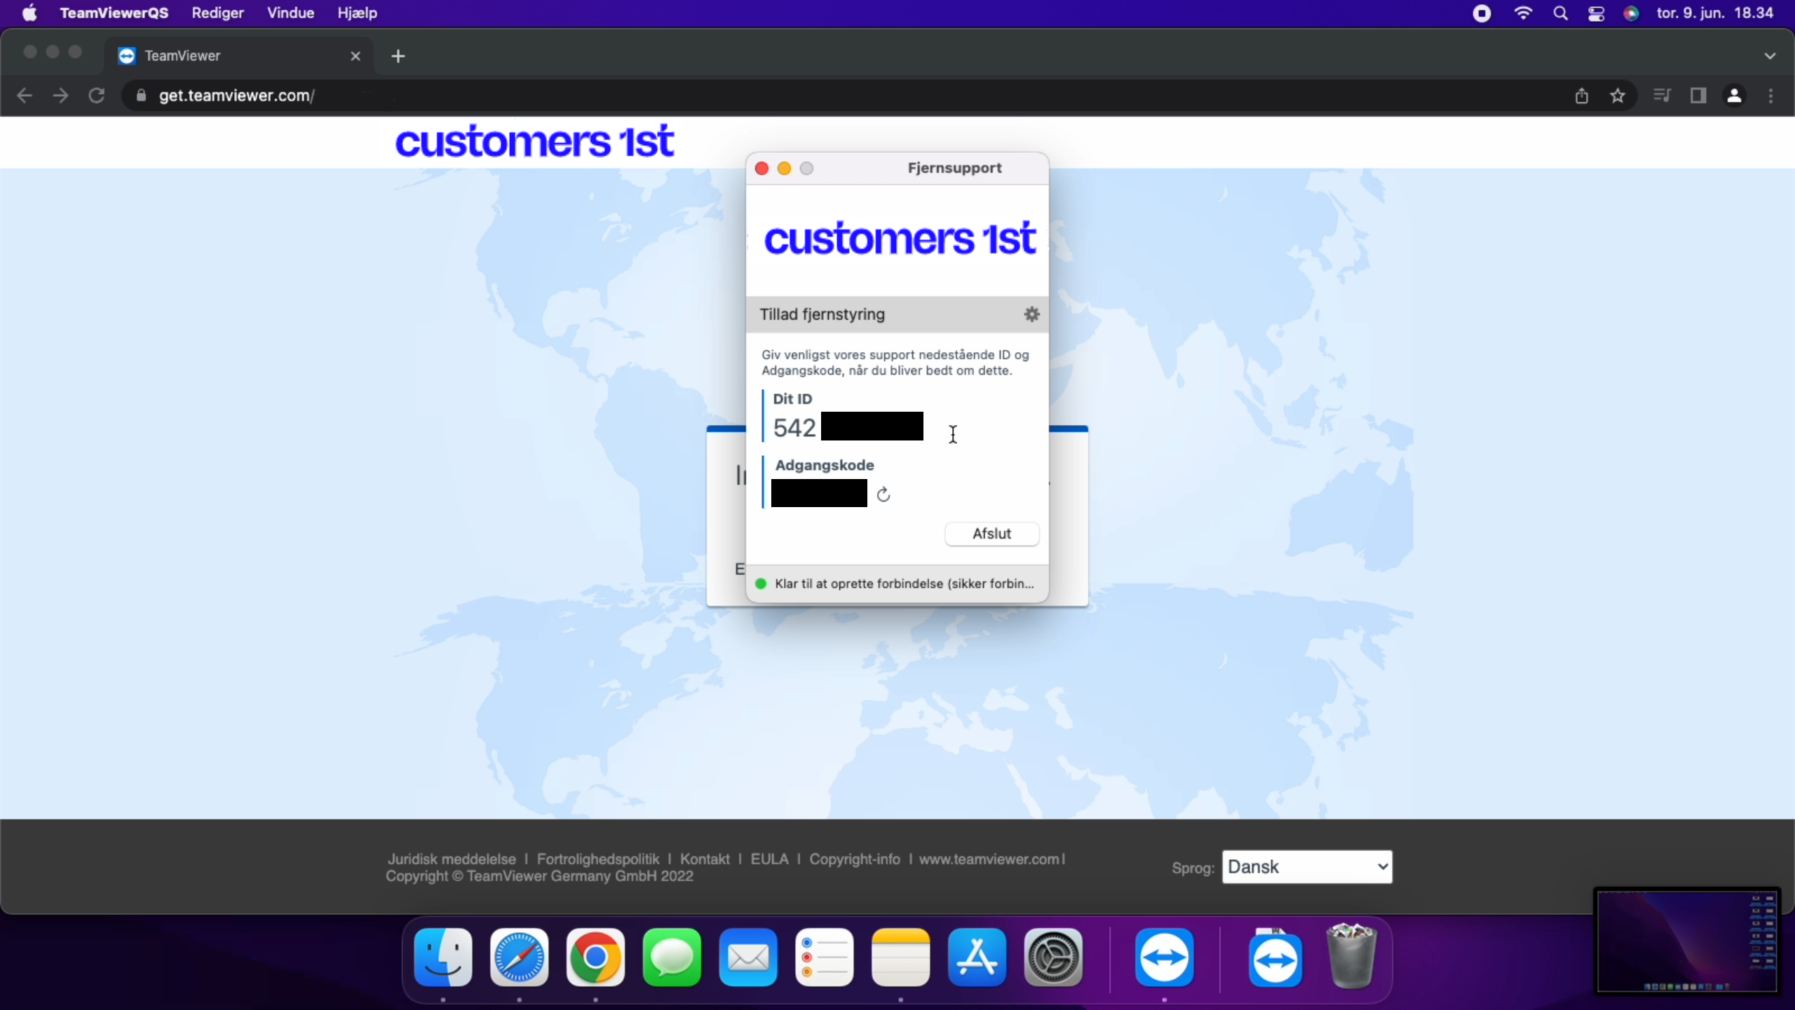This screenshot has height=1010, width=1795.
Task: Open the Juridisk meddelelse link
Action: click(x=452, y=859)
